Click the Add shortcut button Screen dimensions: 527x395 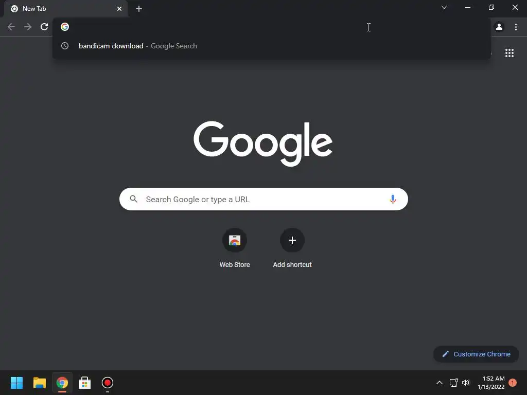[x=292, y=248]
